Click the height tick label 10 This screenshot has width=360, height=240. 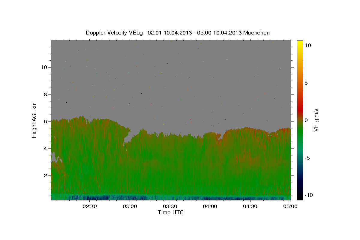[x=44, y=67]
